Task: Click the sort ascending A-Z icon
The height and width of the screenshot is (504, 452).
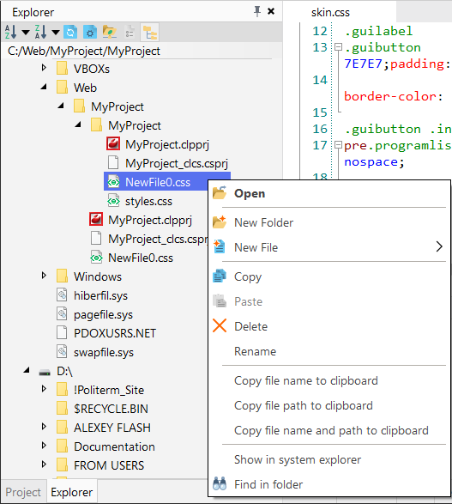Action: click(10, 32)
